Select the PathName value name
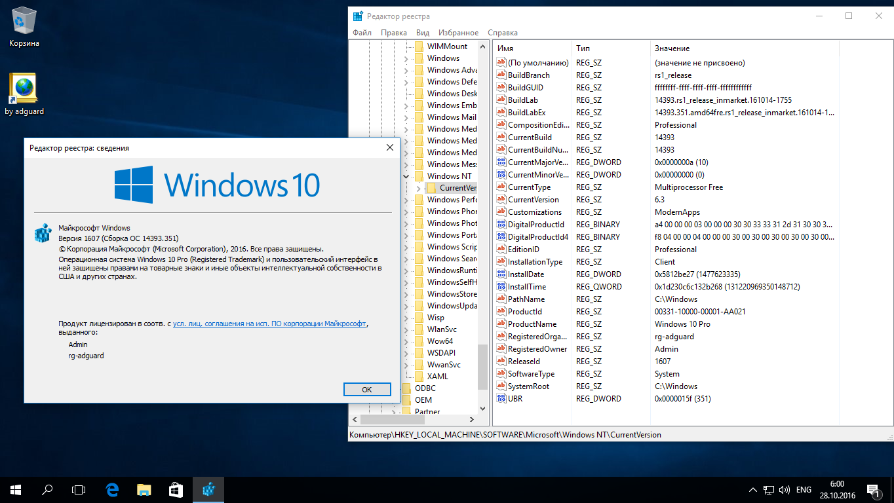 point(526,299)
